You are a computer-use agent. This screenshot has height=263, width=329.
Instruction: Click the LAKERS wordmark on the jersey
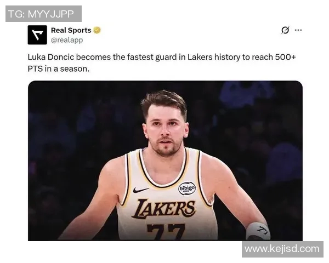(x=164, y=209)
